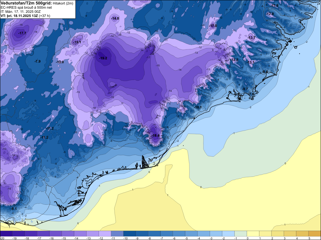
Task: Click the legend scale label -9
Action: [138, 238]
